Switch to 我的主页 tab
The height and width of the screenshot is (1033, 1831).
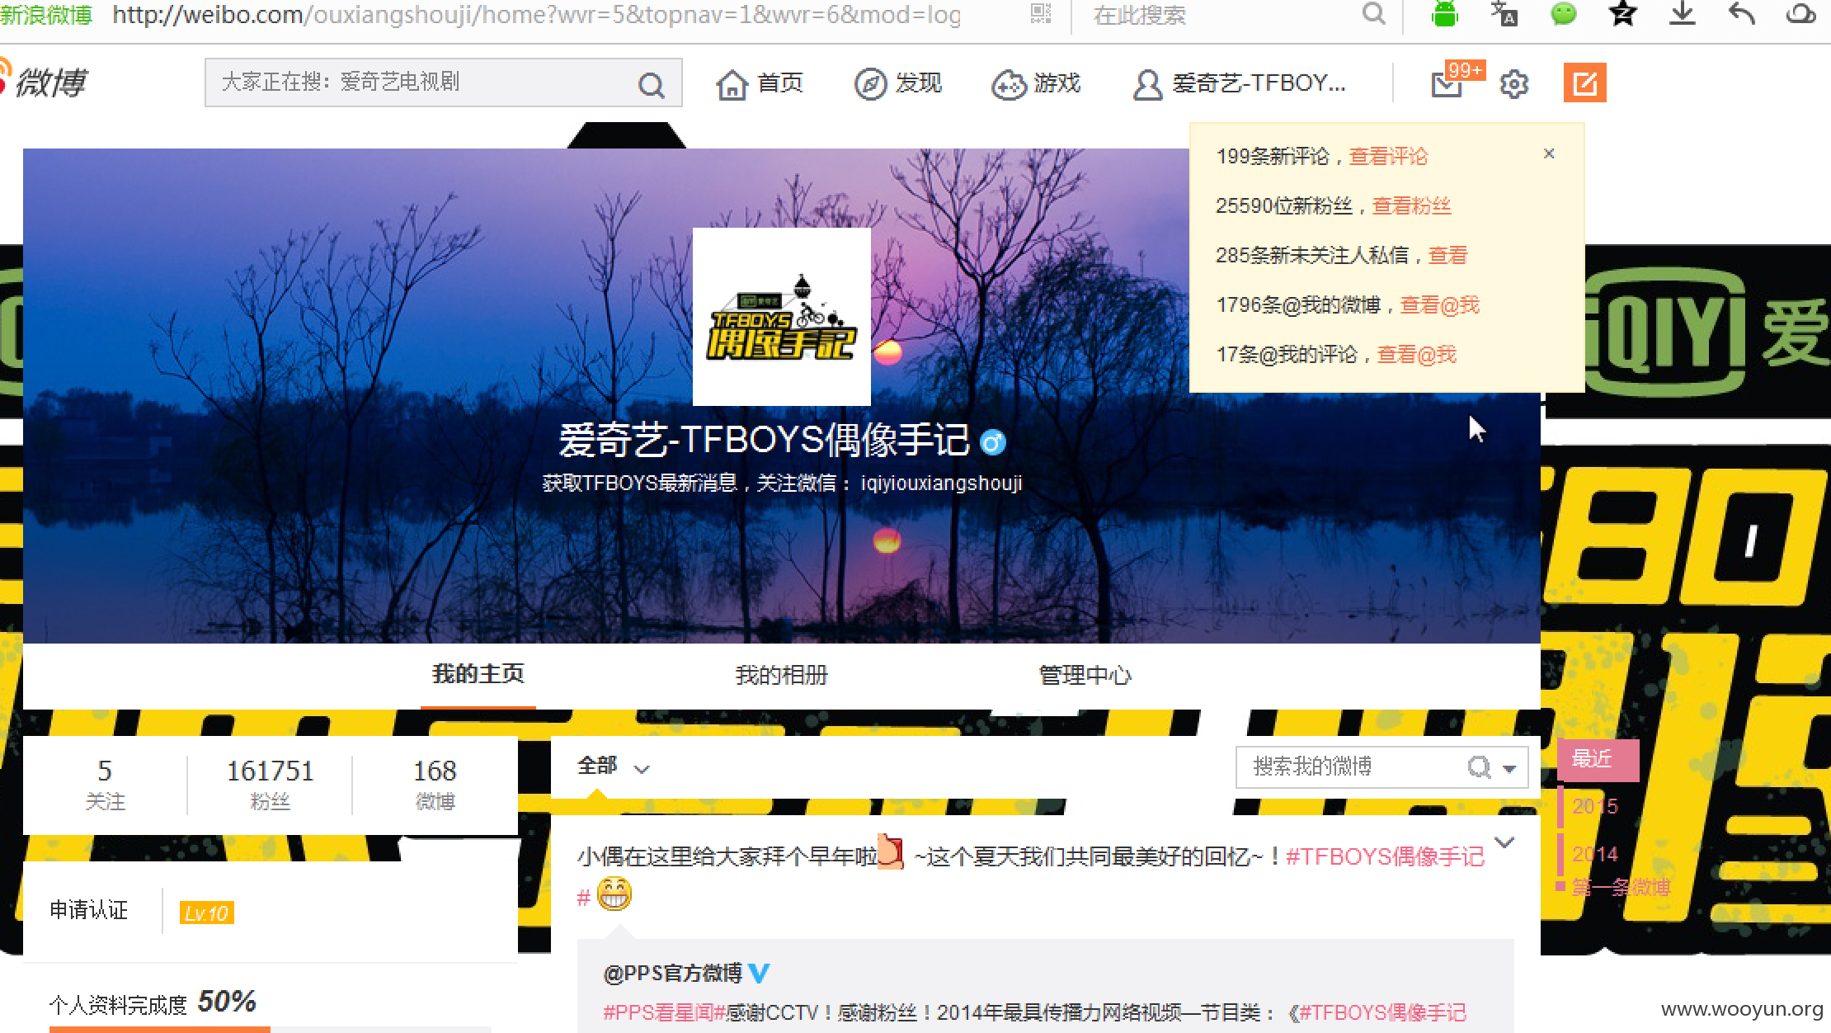coord(478,675)
